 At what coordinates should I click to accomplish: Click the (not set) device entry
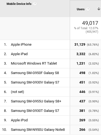[18, 92]
